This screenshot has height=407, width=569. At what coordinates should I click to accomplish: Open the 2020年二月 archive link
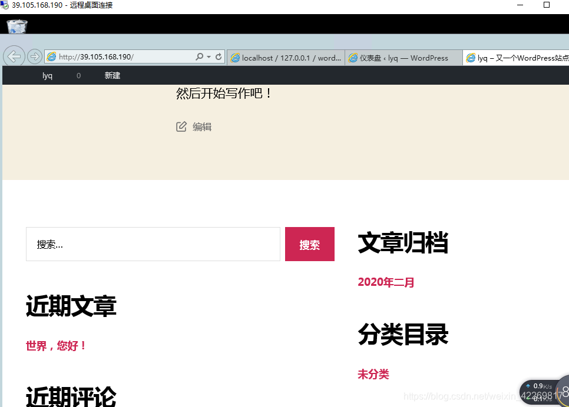point(385,282)
